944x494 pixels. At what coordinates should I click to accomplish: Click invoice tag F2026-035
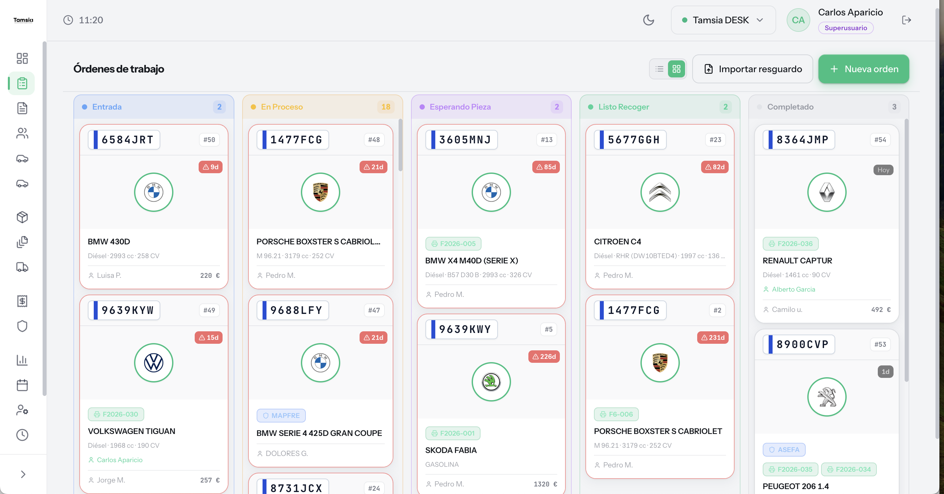tap(791, 469)
